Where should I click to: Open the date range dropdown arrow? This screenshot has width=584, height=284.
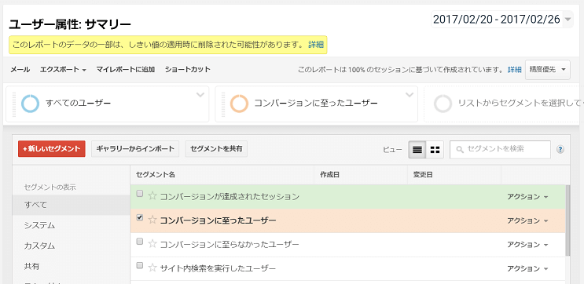[x=567, y=20]
